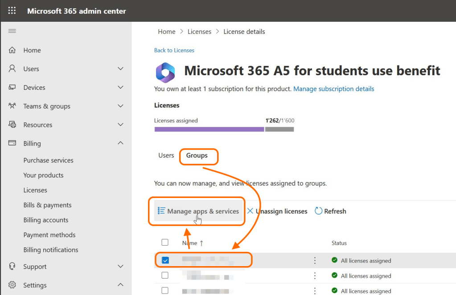The image size is (456, 295).
Task: Click the Teams & groups icon
Action: coord(12,106)
